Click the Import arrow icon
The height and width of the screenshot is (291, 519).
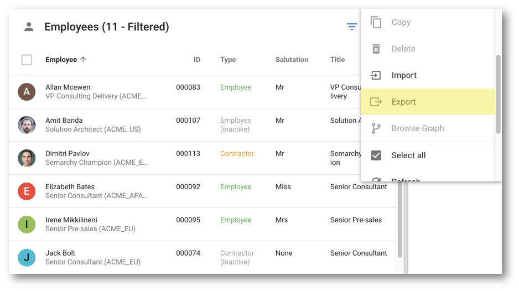click(x=376, y=75)
